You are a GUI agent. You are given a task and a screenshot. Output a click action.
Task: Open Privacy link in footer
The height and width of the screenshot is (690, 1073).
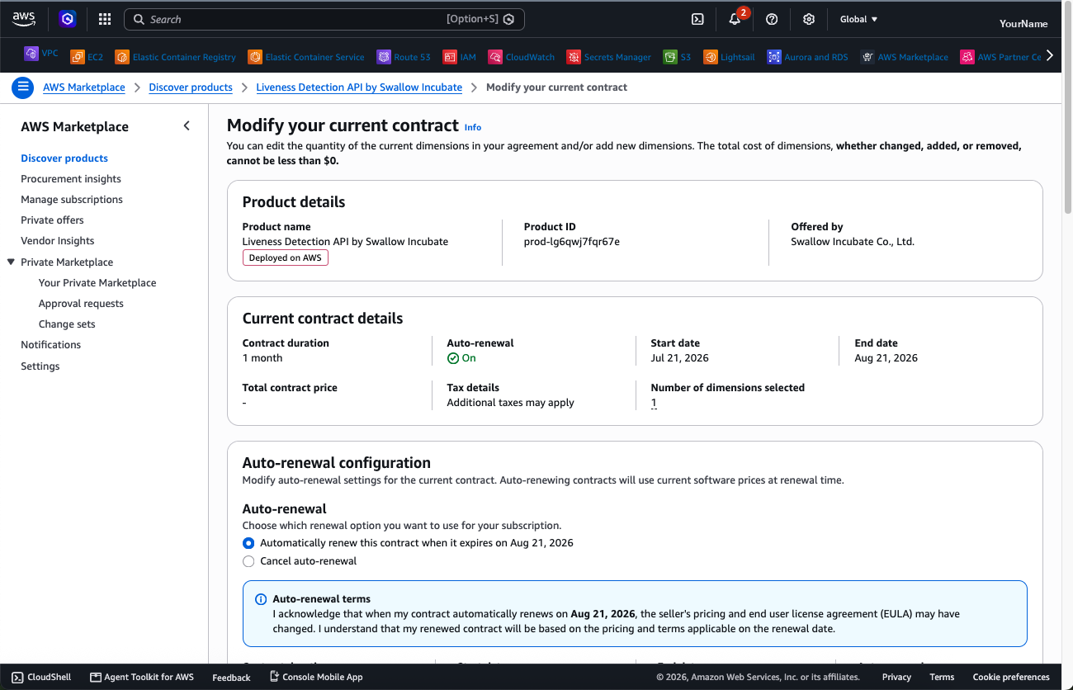tap(896, 677)
